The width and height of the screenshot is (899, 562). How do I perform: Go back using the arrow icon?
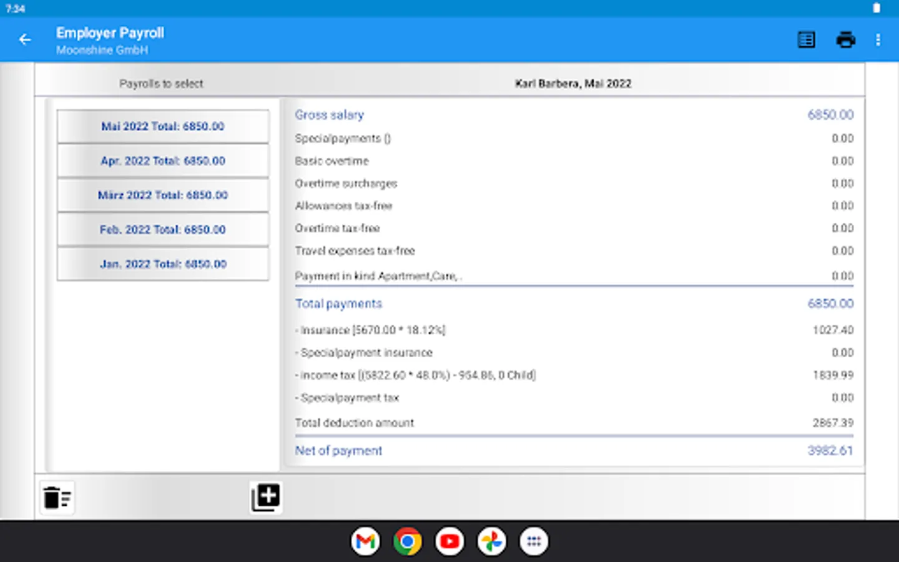click(25, 40)
